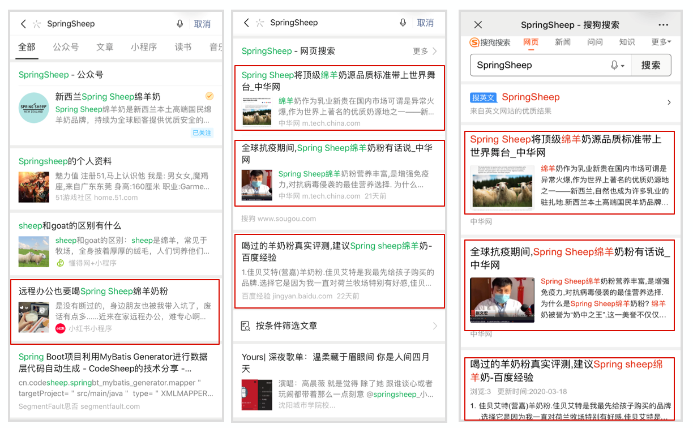The image size is (693, 428).
Task: Open Spring Boot项目利用MyBatis Generator result
Action: pyautogui.click(x=116, y=381)
